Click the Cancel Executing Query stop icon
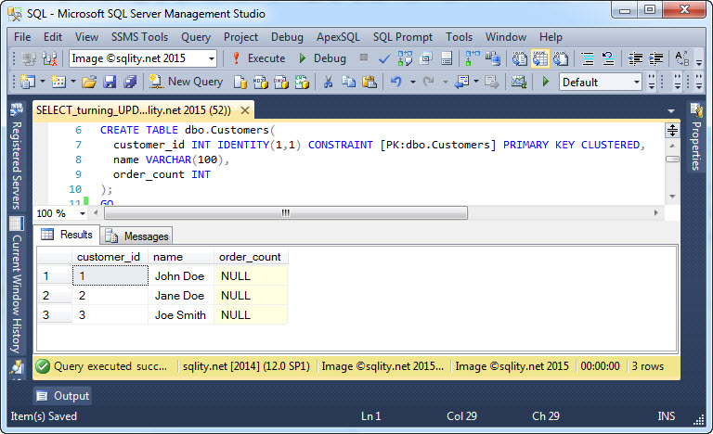The height and width of the screenshot is (434, 713). tap(363, 57)
